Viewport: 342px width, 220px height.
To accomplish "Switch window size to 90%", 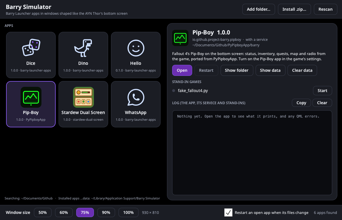I will tap(106, 212).
